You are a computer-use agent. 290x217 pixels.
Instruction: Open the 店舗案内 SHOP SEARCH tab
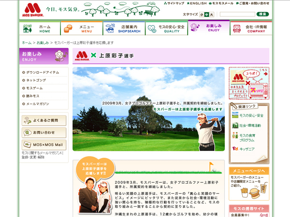[x=124, y=28]
